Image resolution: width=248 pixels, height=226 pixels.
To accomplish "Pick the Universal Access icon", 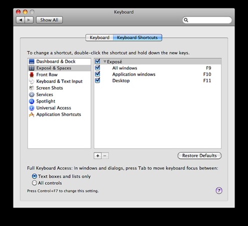I will [x=32, y=108].
